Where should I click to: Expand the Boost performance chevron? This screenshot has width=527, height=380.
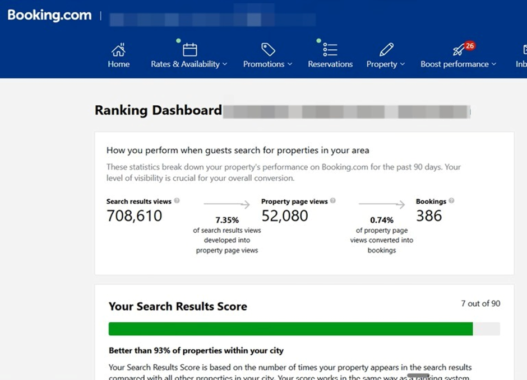click(494, 64)
